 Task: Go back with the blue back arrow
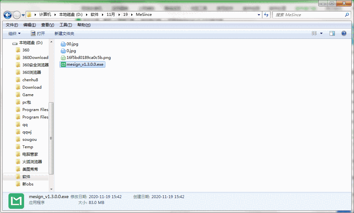tap(7, 15)
